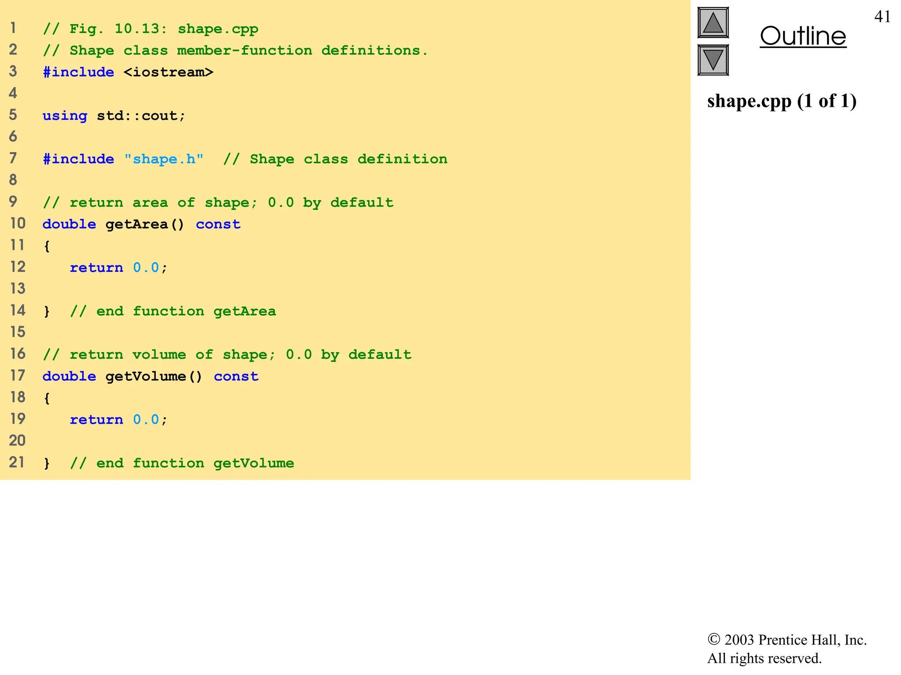This screenshot has height=675, width=901.
Task: Click the const keyword after getVolume()
Action: point(236,376)
